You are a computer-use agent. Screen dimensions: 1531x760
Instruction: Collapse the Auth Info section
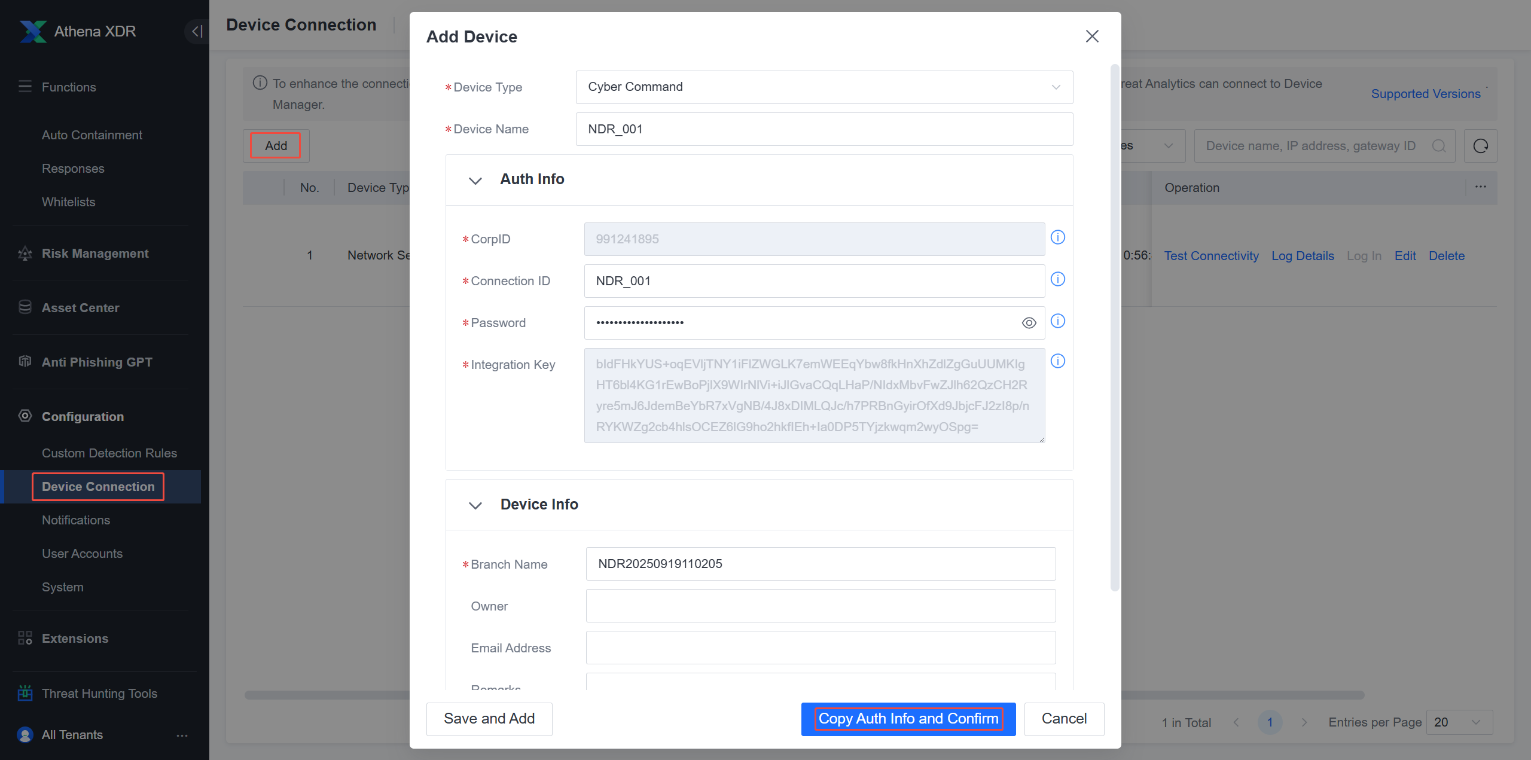(x=475, y=181)
